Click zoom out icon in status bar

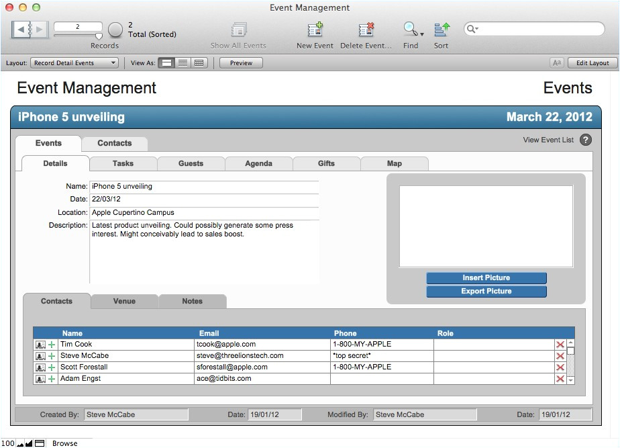coord(20,443)
